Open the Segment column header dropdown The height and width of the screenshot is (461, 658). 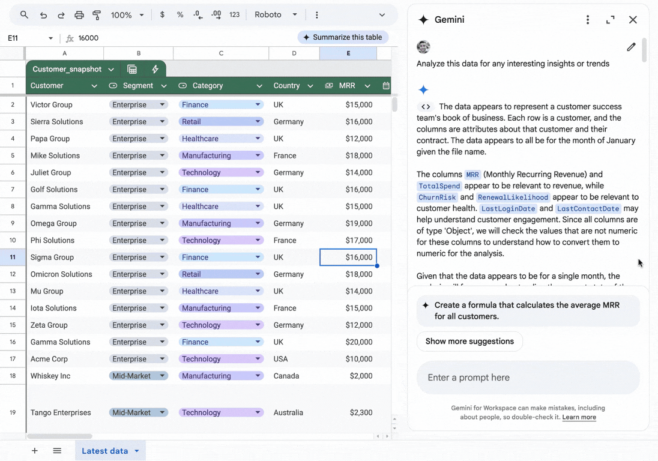click(164, 86)
